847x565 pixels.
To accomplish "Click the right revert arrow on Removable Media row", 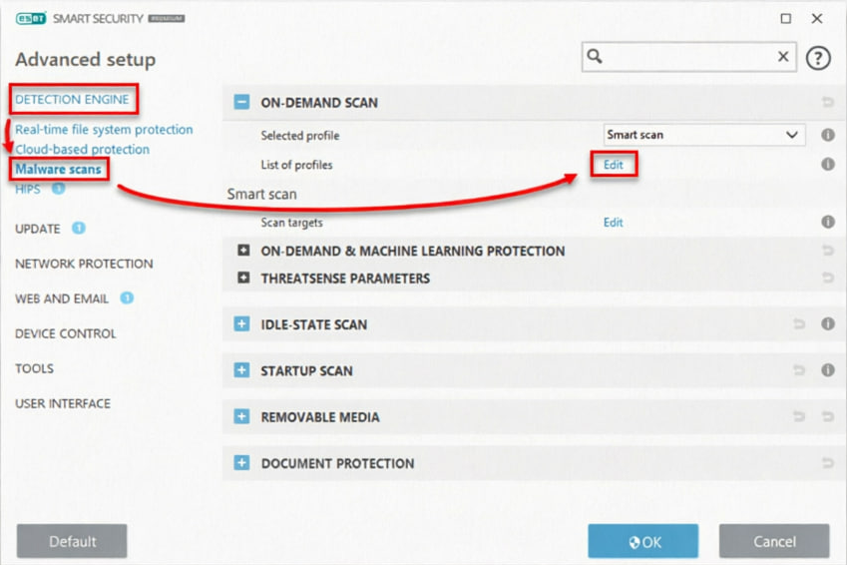I will click(x=828, y=416).
